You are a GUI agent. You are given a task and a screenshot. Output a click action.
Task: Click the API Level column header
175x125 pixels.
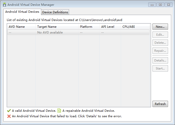pos(110,27)
